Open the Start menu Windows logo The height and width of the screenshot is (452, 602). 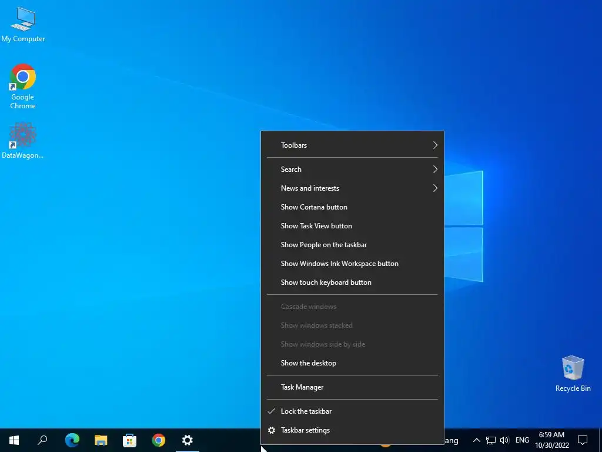14,440
